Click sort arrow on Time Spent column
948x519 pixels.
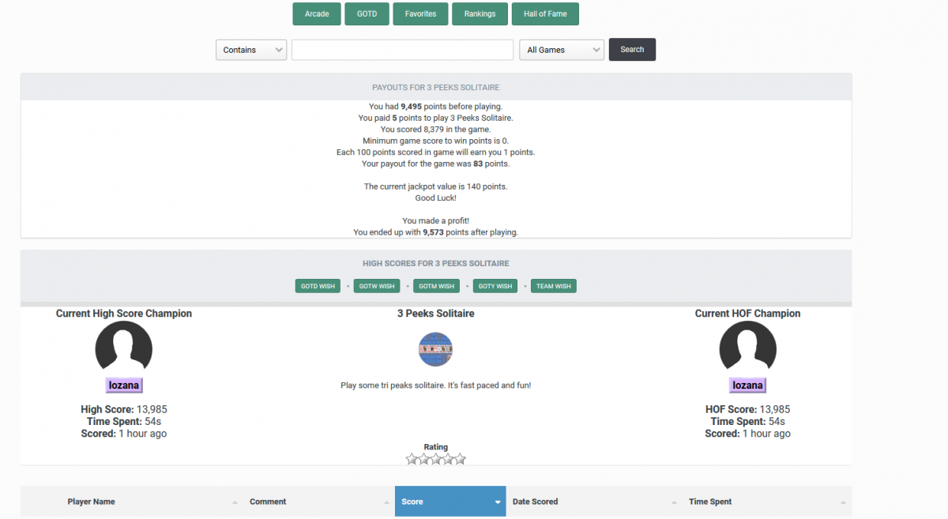pyautogui.click(x=843, y=502)
